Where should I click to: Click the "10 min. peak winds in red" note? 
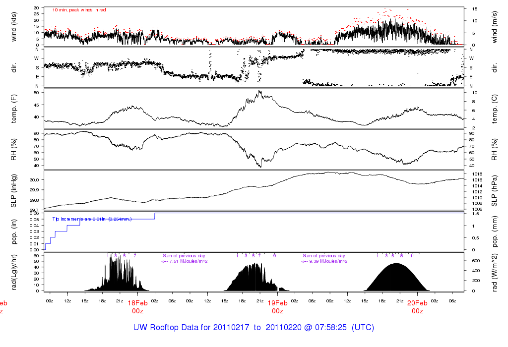coord(79,10)
